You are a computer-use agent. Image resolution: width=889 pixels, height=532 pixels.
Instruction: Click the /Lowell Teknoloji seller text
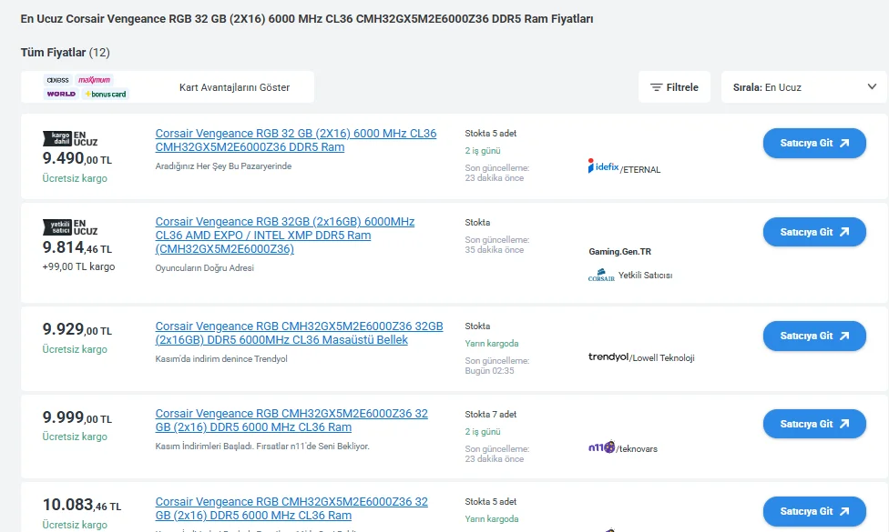(661, 357)
